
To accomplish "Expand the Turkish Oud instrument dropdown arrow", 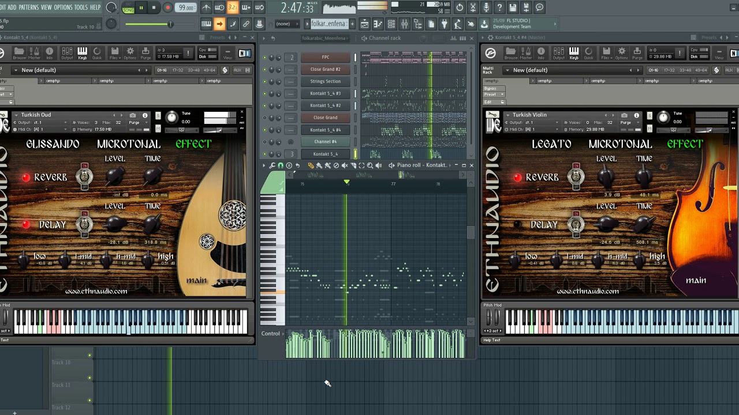I will [16, 115].
